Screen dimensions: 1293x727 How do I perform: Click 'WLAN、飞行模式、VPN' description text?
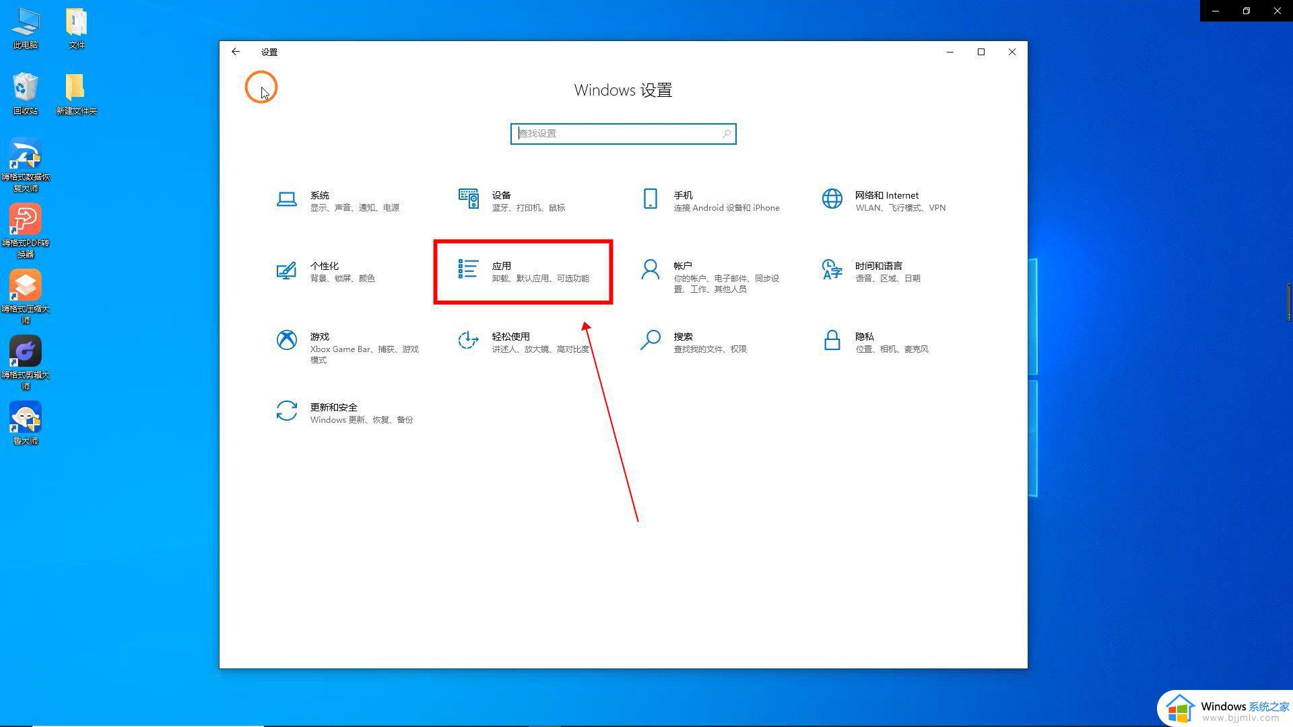pyautogui.click(x=900, y=207)
